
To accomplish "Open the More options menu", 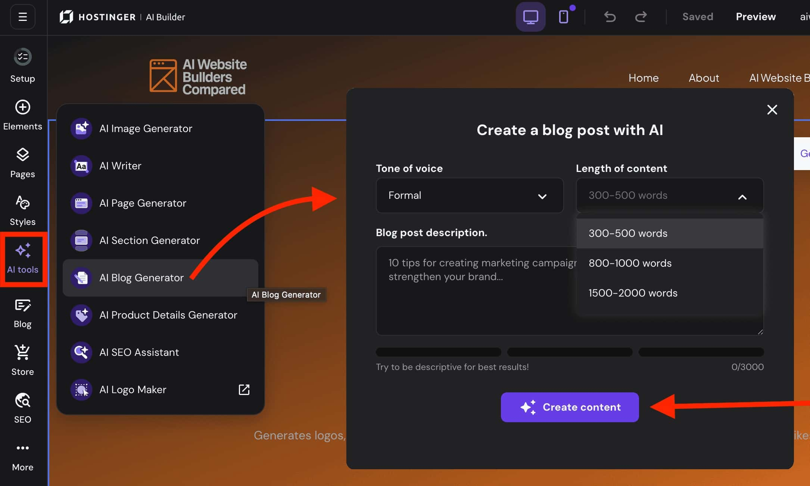I will click(x=22, y=457).
